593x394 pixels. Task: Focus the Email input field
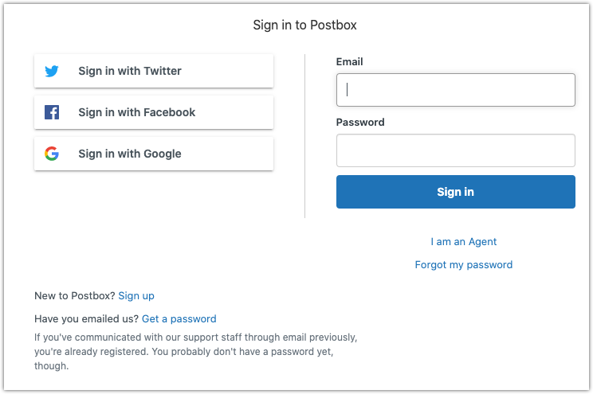pyautogui.click(x=456, y=90)
